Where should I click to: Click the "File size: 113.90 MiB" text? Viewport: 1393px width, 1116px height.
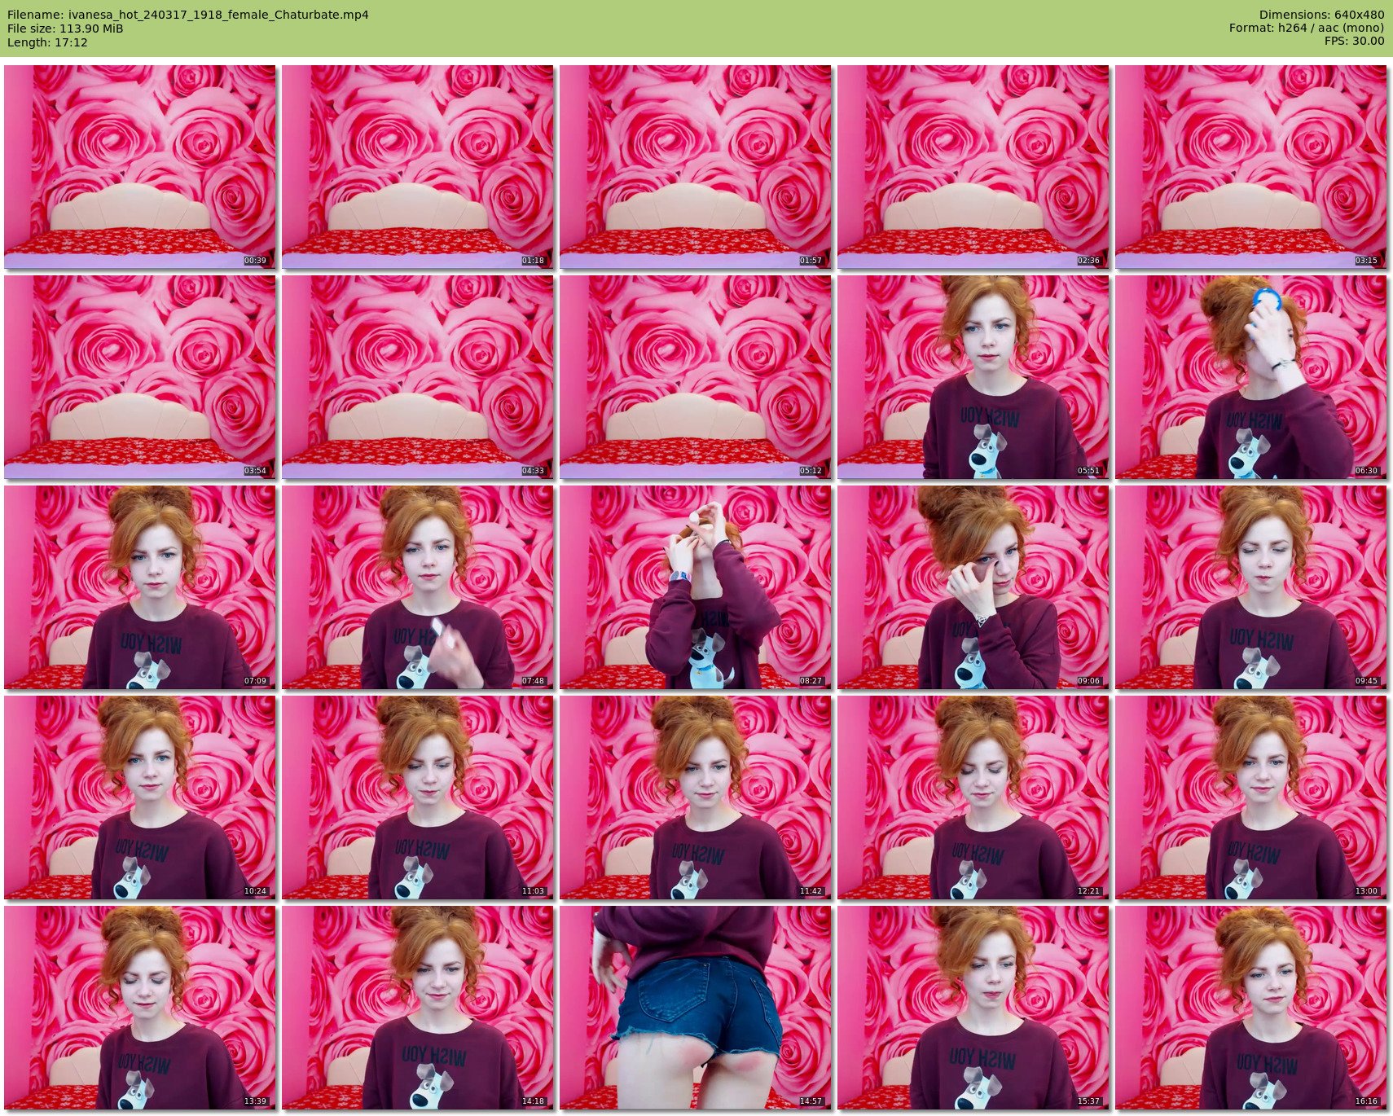point(65,29)
